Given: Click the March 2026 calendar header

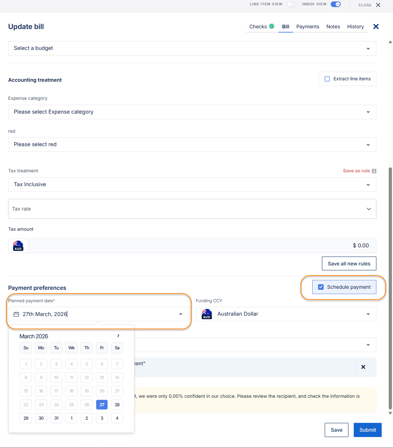Looking at the screenshot, I should point(34,336).
